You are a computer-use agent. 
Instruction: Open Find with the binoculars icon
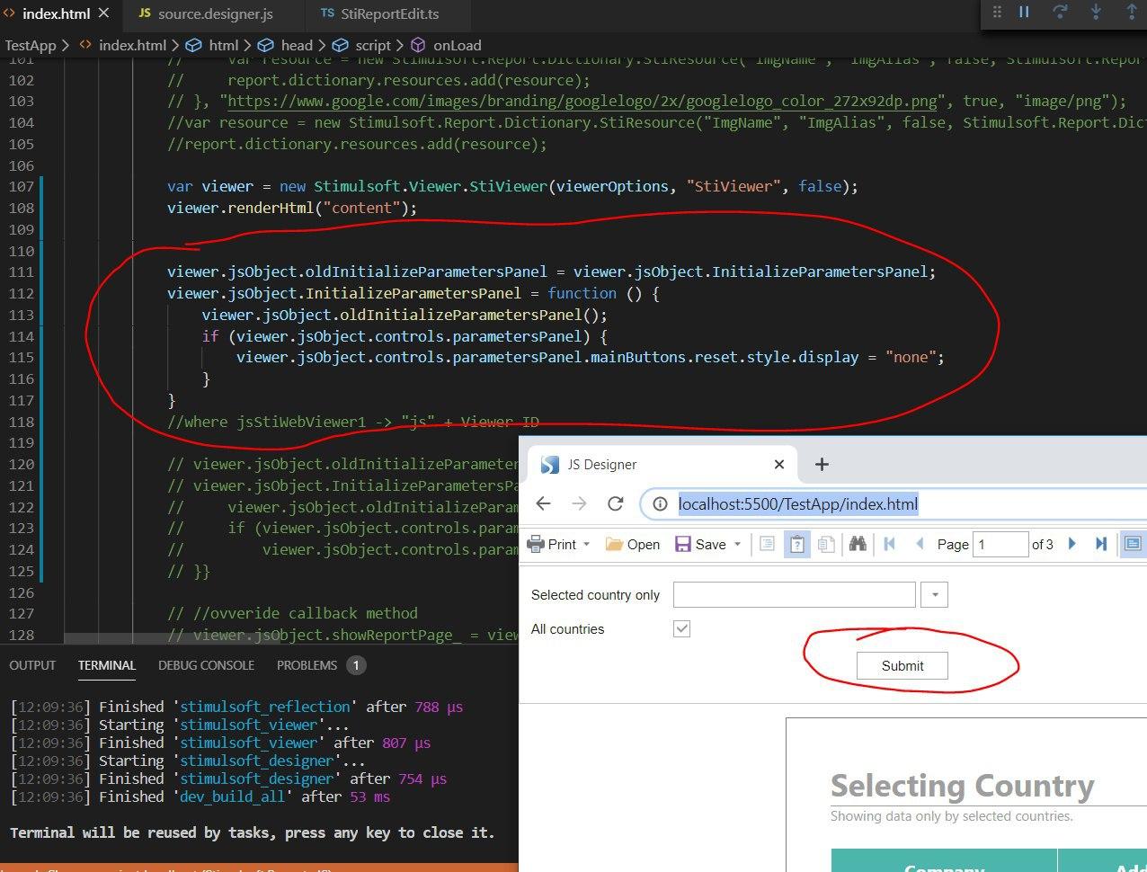[858, 544]
